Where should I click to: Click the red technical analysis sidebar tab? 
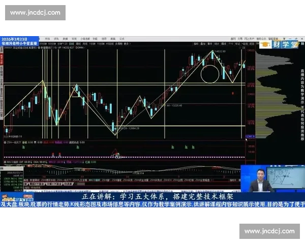coord(2,59)
